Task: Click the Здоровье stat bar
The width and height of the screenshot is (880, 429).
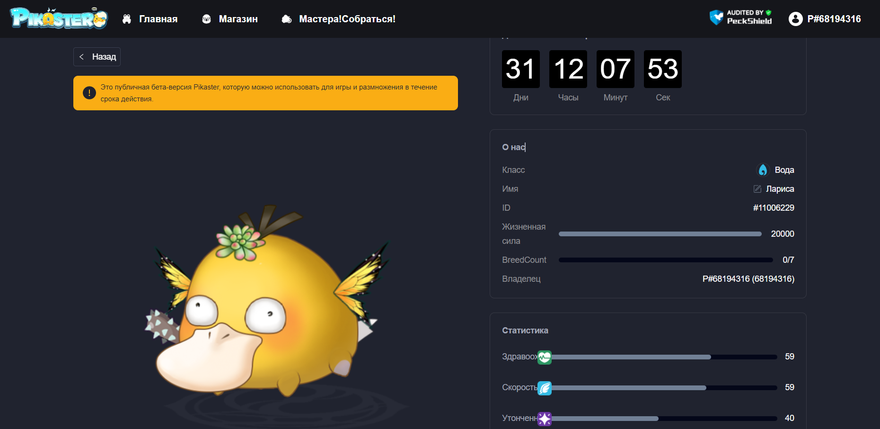Action: click(x=664, y=357)
